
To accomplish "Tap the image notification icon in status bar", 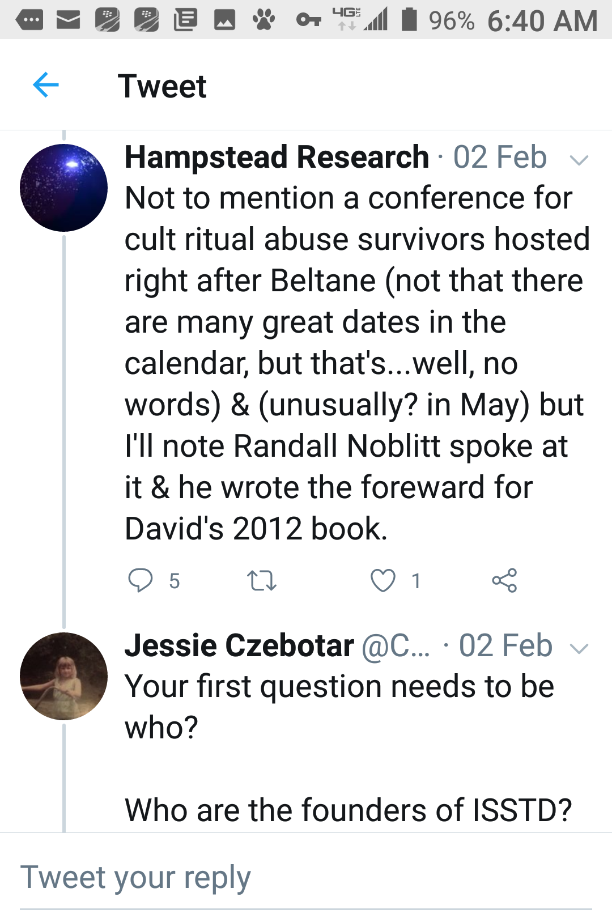I will 224,20.
